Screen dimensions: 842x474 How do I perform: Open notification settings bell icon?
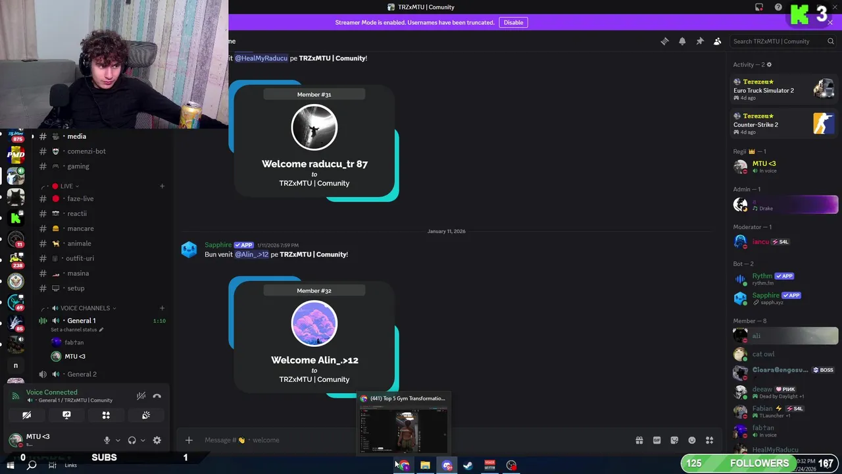point(682,41)
